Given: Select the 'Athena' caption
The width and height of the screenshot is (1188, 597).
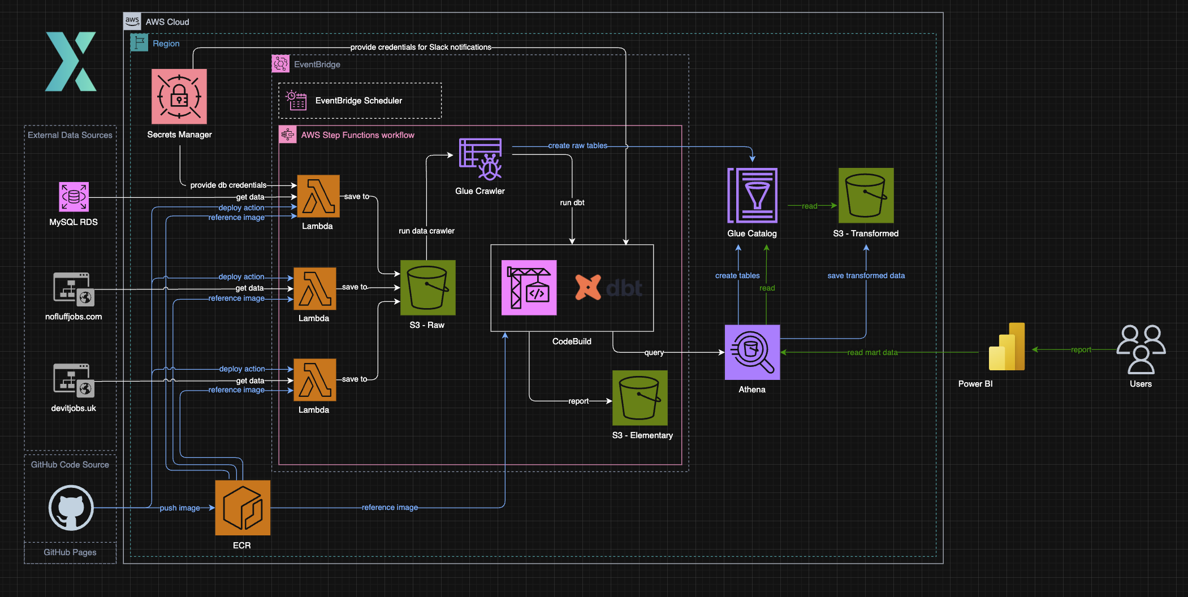Looking at the screenshot, I should (752, 390).
